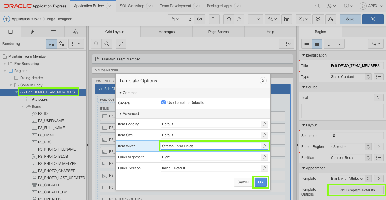Switch to the Page Search tab
Viewport: 386px width, 200px height.
pos(219,32)
